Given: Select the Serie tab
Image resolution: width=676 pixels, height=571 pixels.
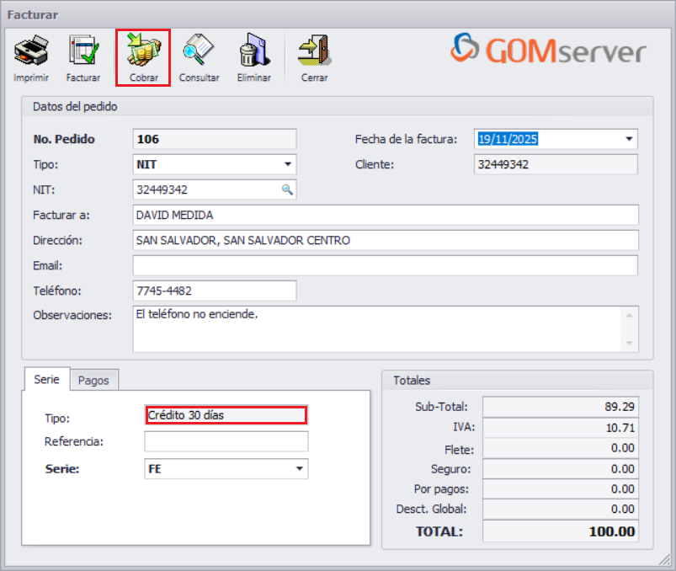Looking at the screenshot, I should pyautogui.click(x=46, y=380).
